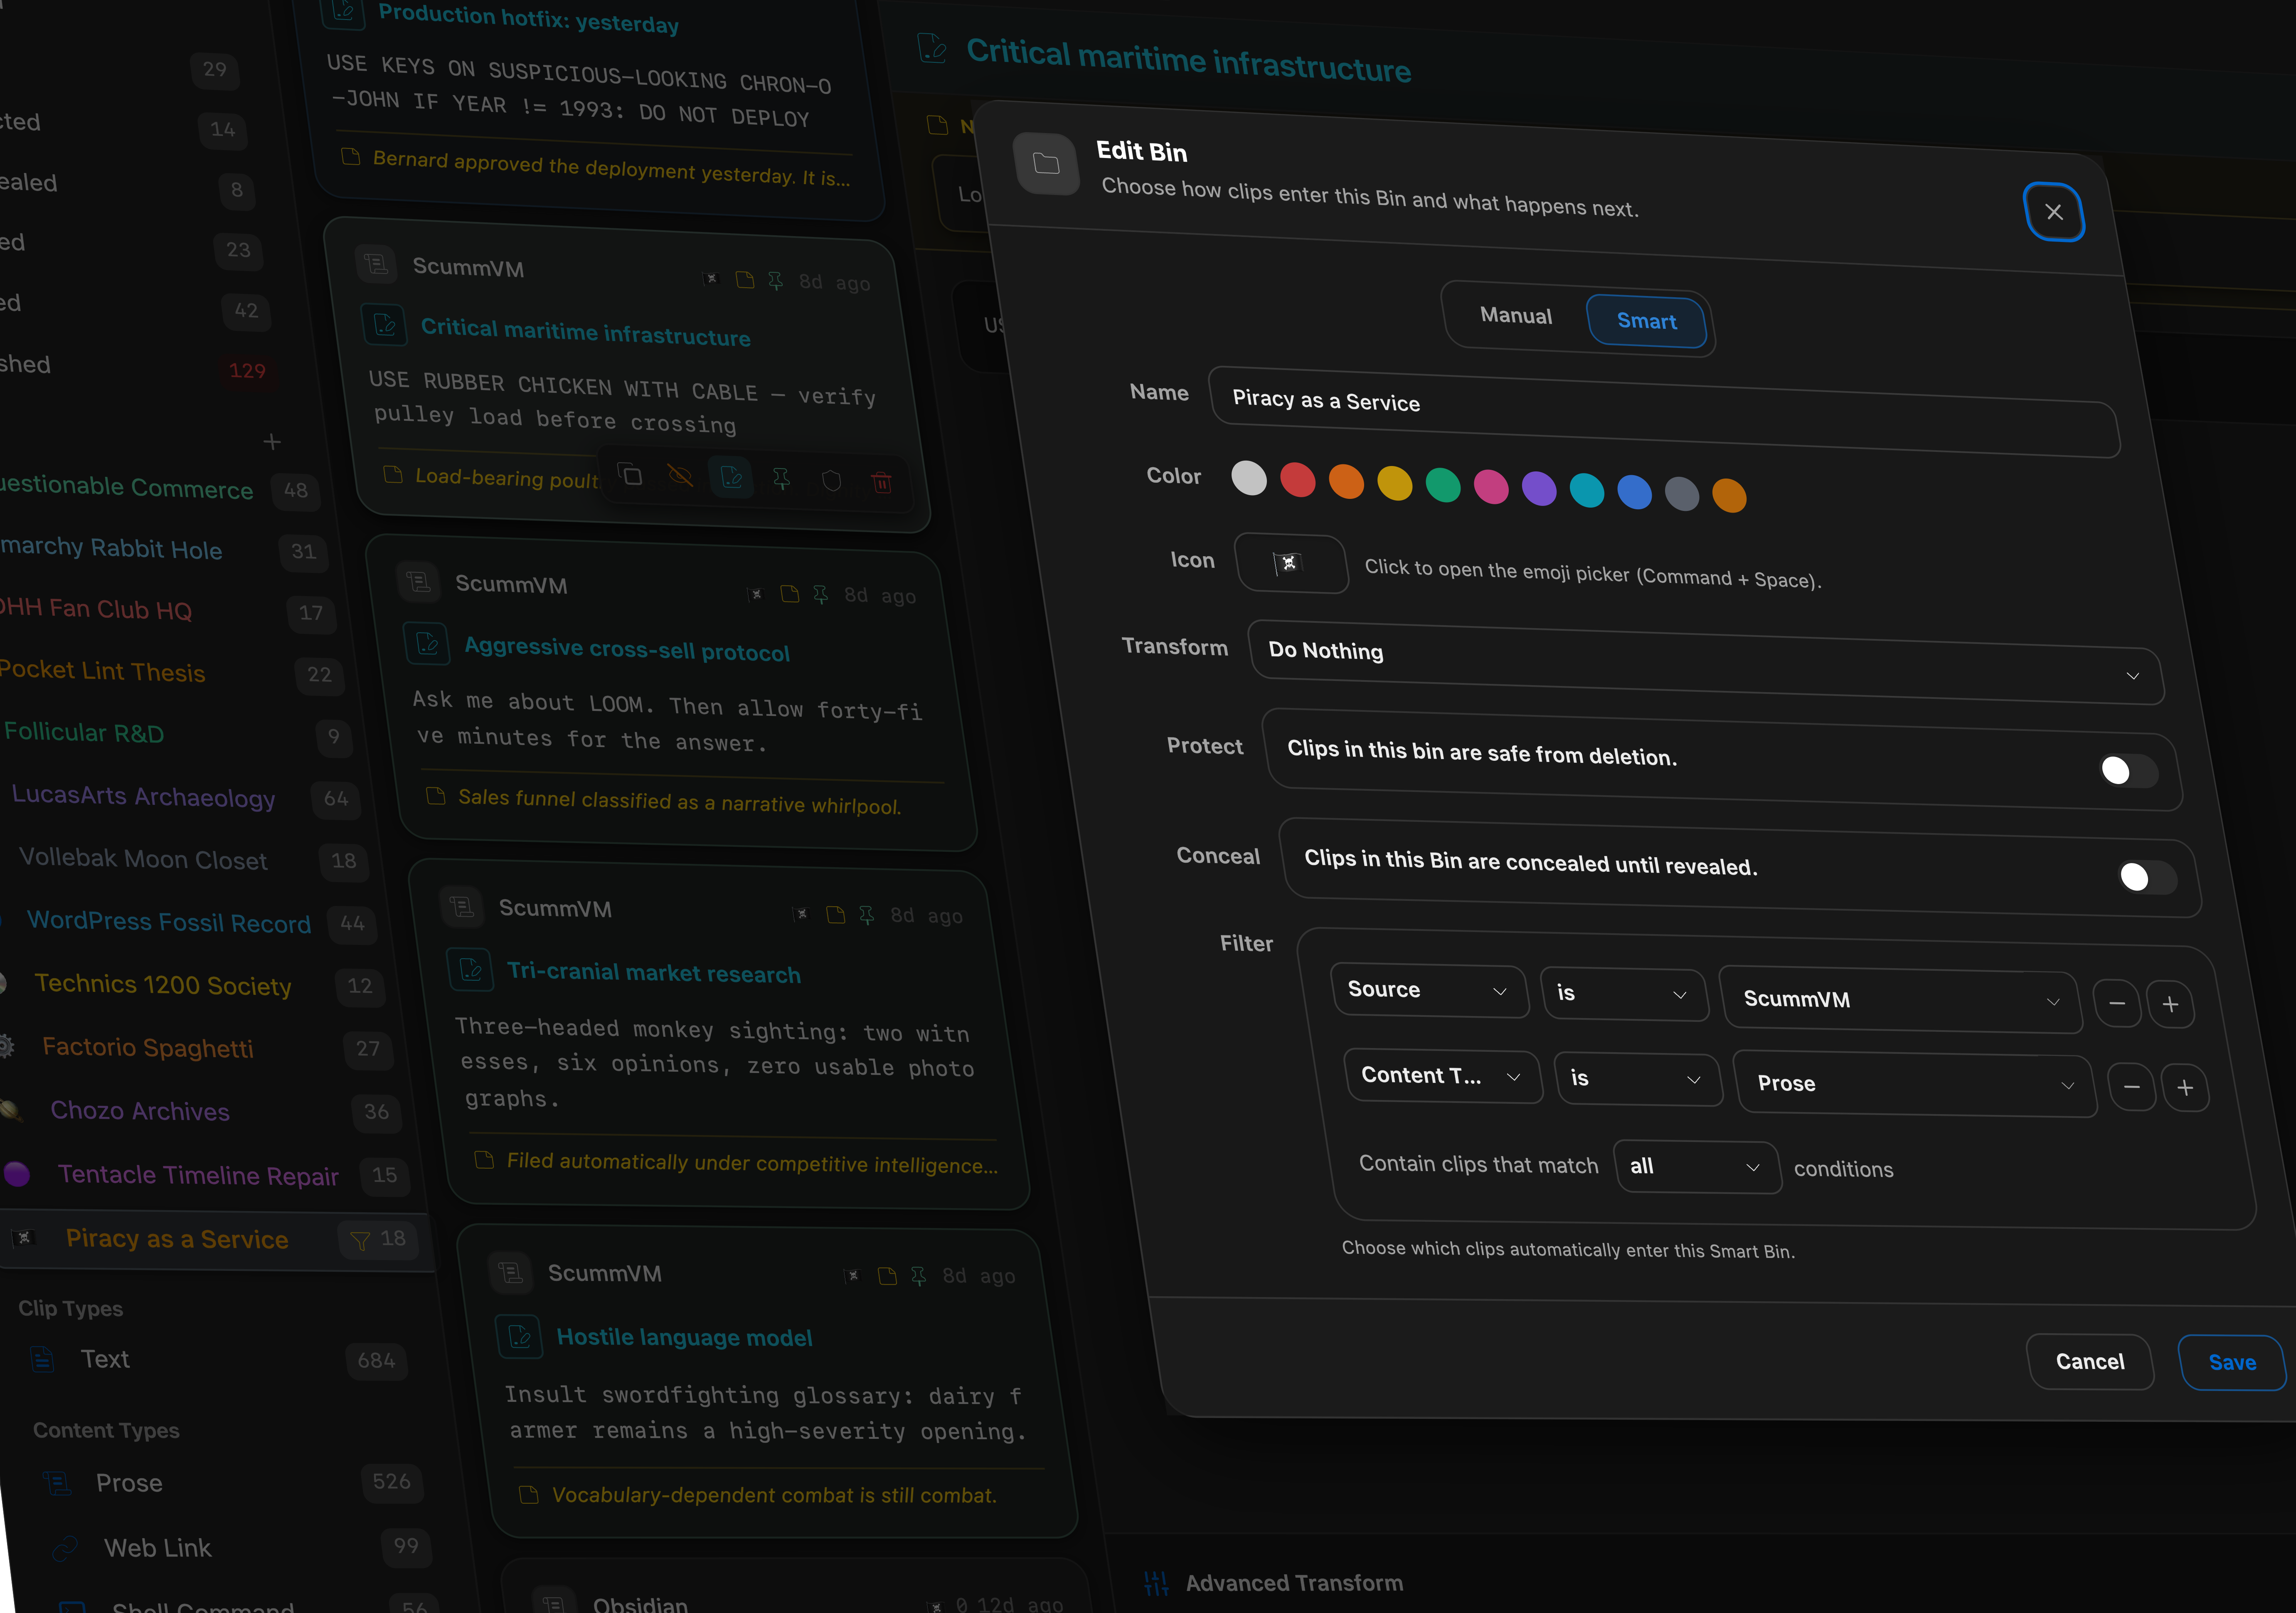Click the green pin icon on Aggressive cross-sell card
This screenshot has height=1613, width=2296.
[820, 594]
